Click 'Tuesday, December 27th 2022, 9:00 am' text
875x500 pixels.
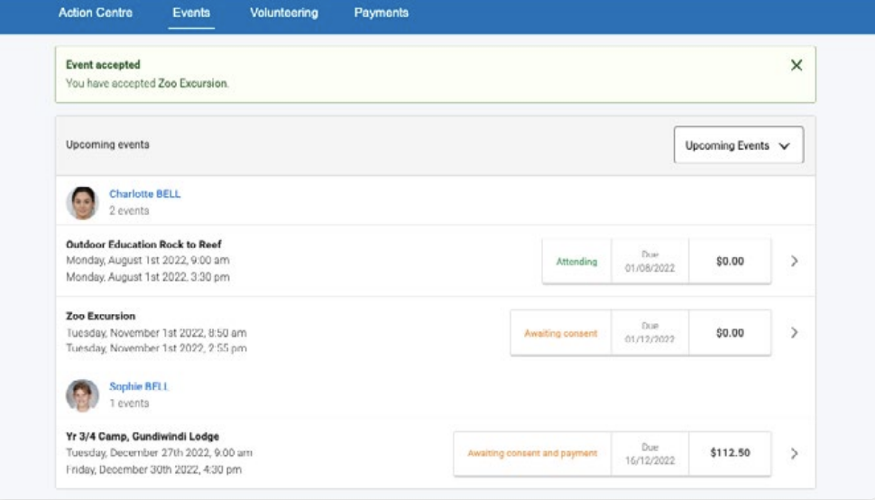point(159,452)
